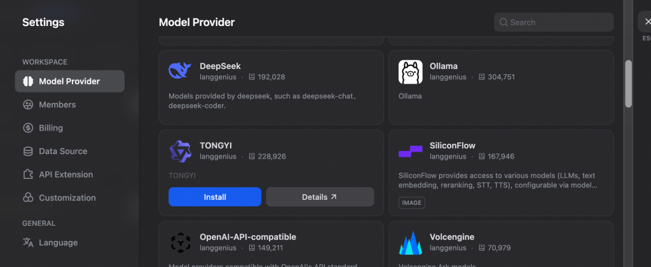Open the Customization settings section
The image size is (651, 267).
point(70,197)
